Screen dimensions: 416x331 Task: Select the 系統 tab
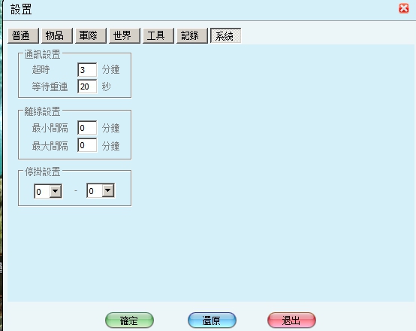[226, 35]
